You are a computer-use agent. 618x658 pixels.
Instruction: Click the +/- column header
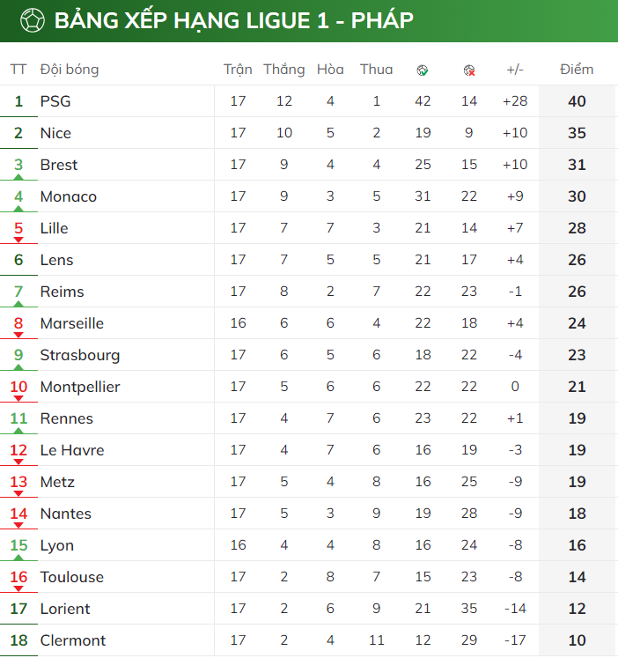[x=515, y=70]
